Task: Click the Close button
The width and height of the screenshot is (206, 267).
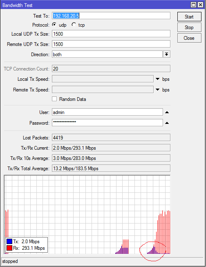Action: 189,38
